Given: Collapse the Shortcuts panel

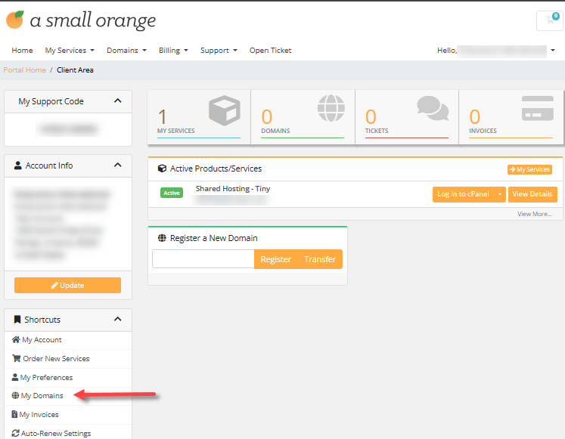Looking at the screenshot, I should click(x=117, y=319).
